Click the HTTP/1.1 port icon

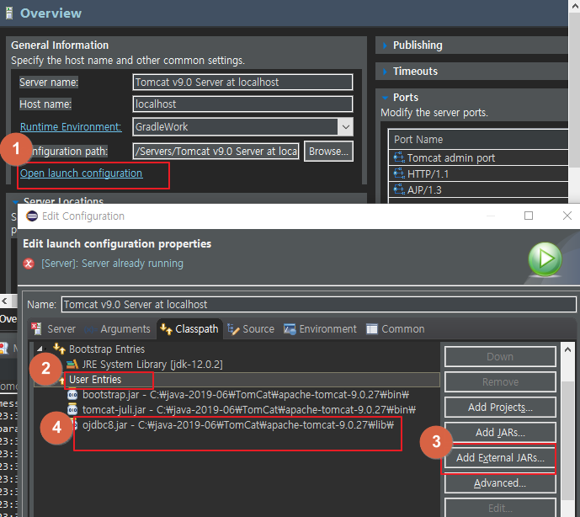point(399,173)
